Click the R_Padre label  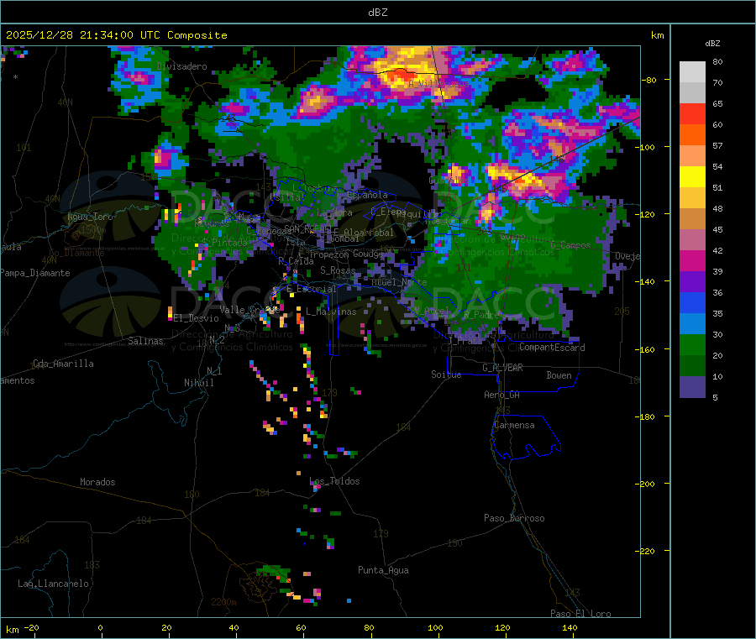click(481, 315)
